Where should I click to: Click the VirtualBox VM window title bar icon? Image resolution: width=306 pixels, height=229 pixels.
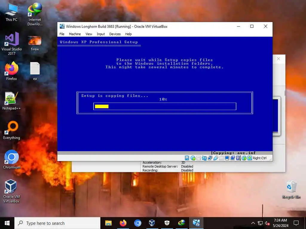62,26
